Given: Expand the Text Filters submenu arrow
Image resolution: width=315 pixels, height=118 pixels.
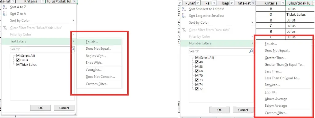Looking at the screenshot, I should (73, 41).
